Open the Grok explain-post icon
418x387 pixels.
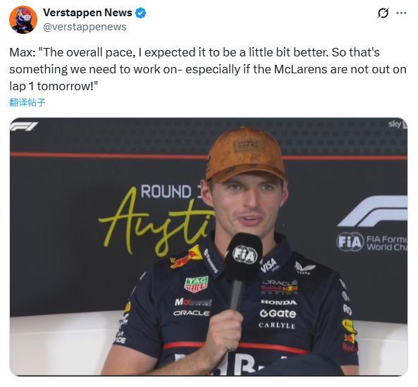click(x=383, y=13)
